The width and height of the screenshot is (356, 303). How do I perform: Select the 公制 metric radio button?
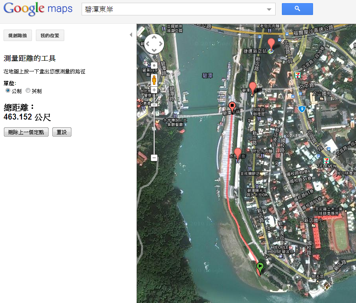click(8, 91)
